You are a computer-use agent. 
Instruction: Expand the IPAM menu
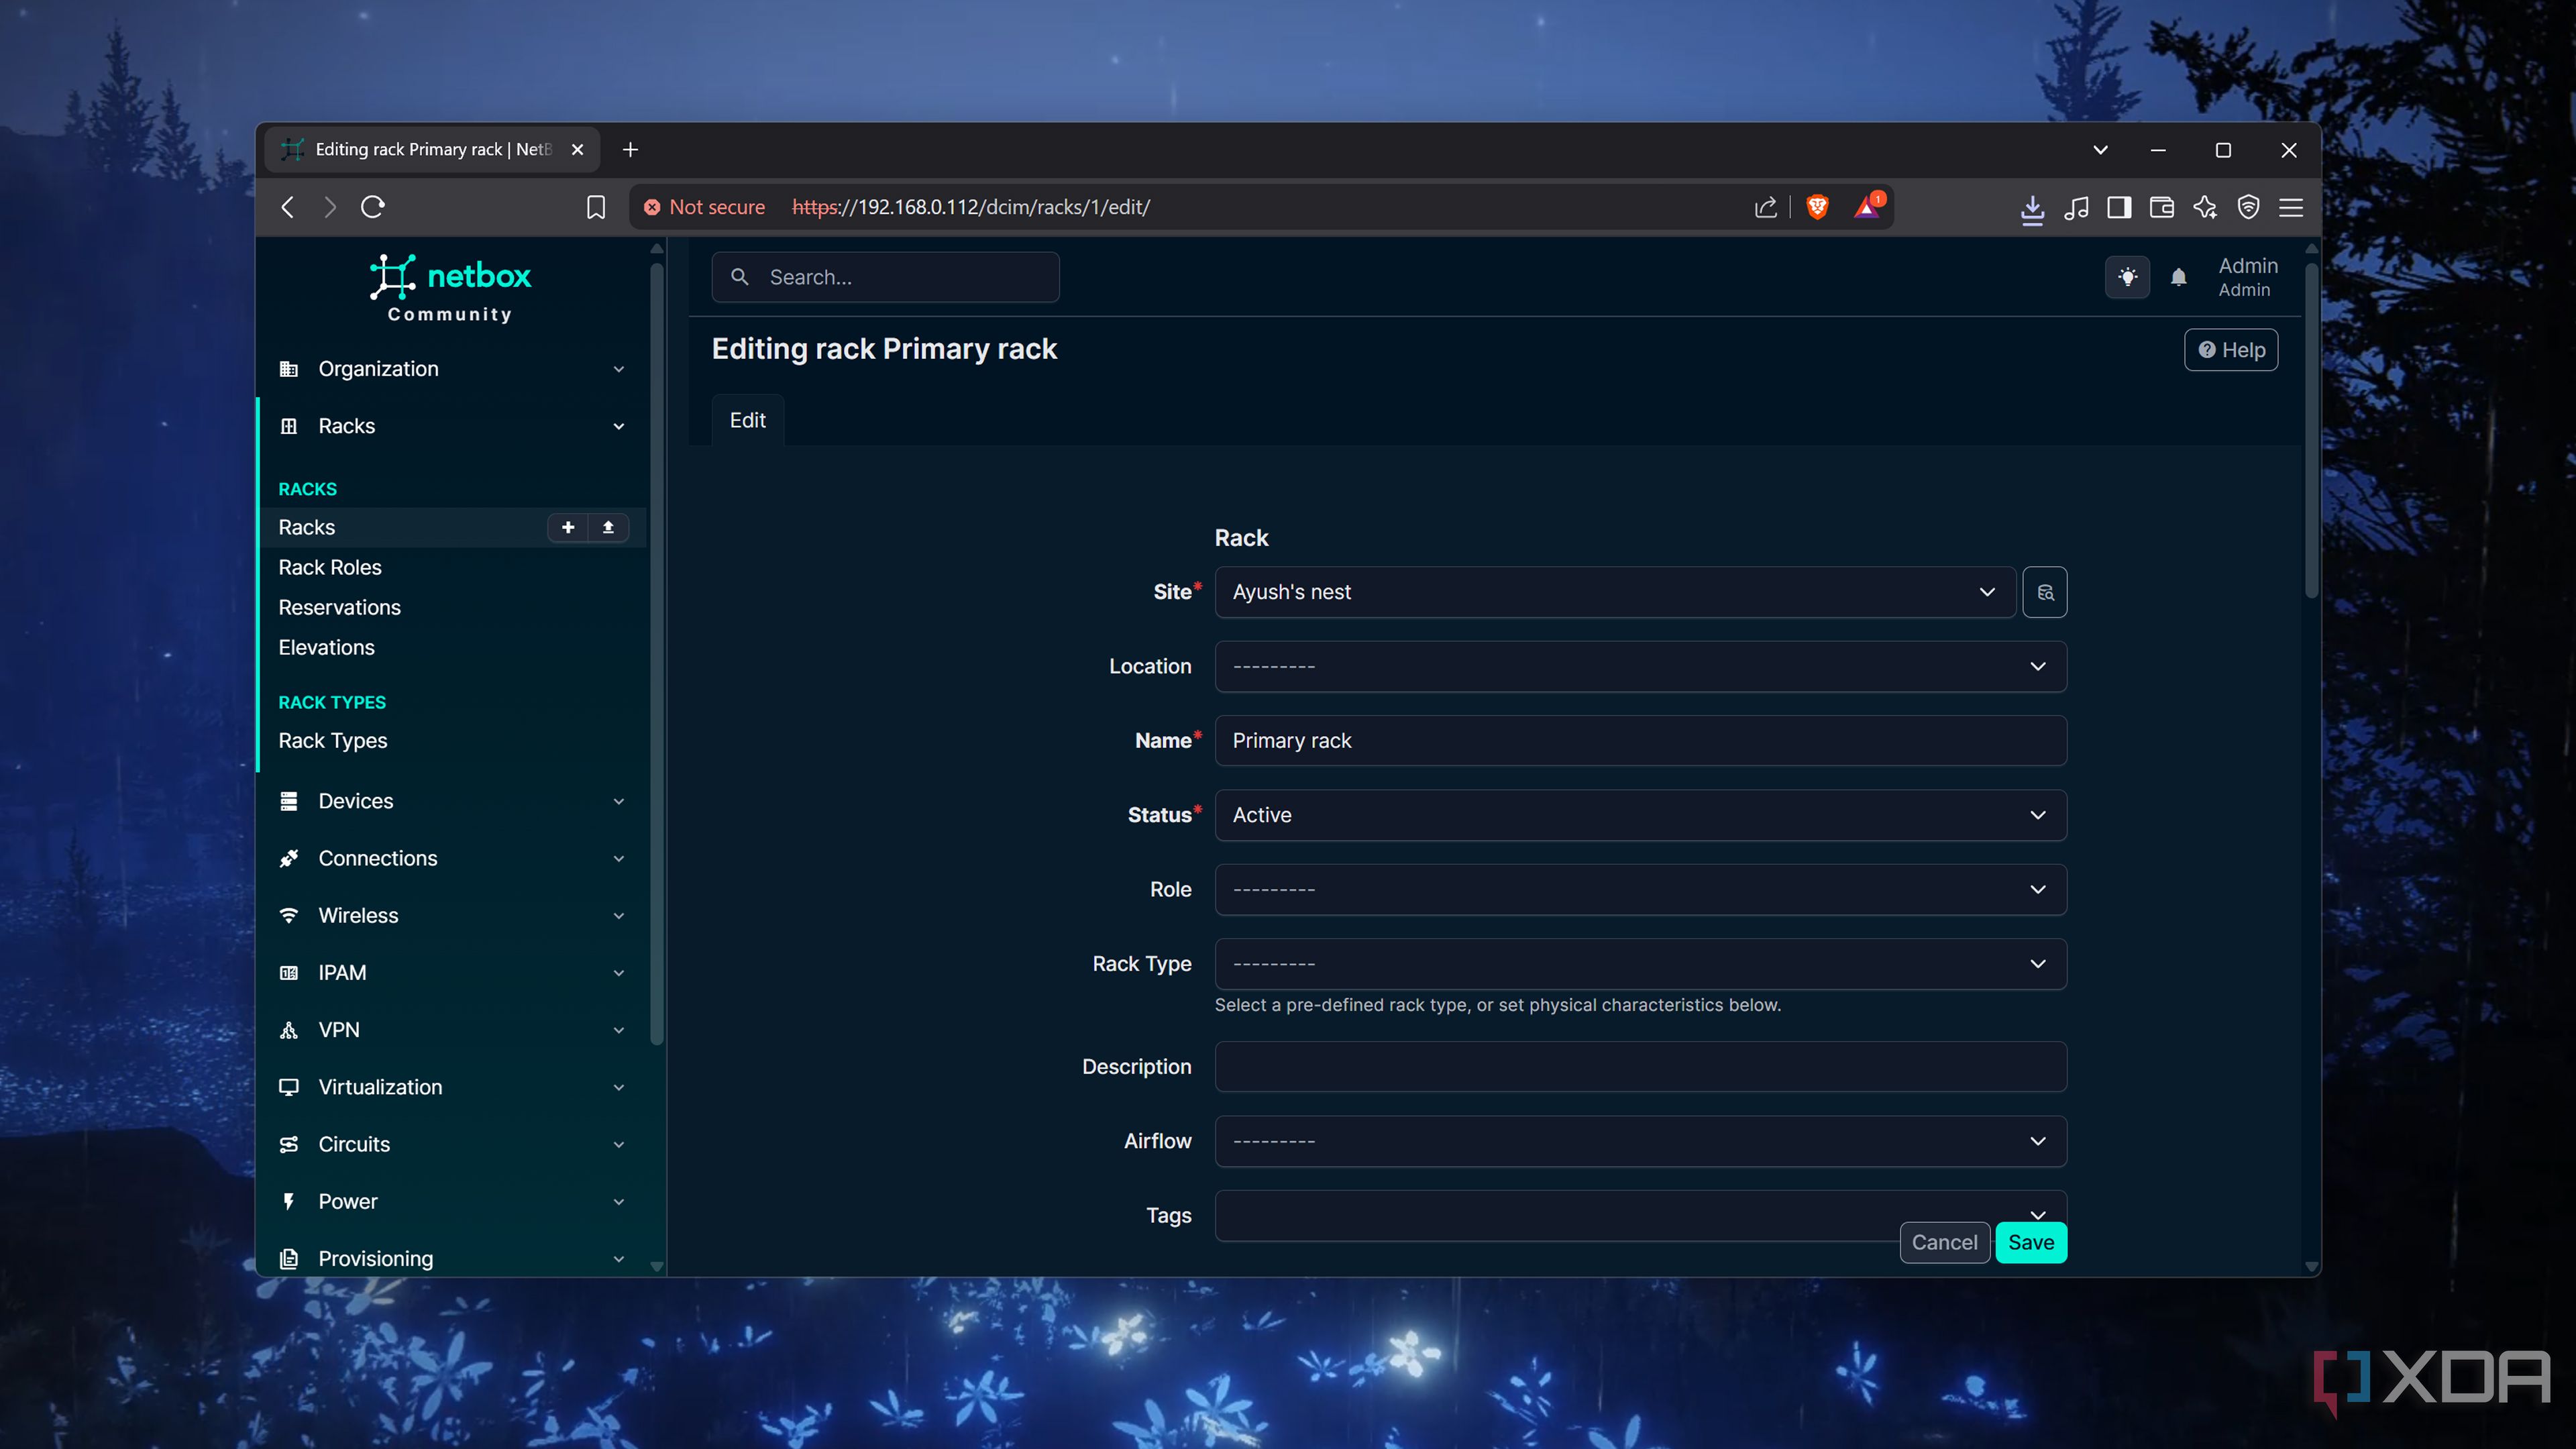[452, 973]
